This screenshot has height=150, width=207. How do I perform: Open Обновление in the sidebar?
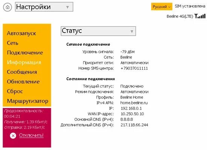pos(23,82)
